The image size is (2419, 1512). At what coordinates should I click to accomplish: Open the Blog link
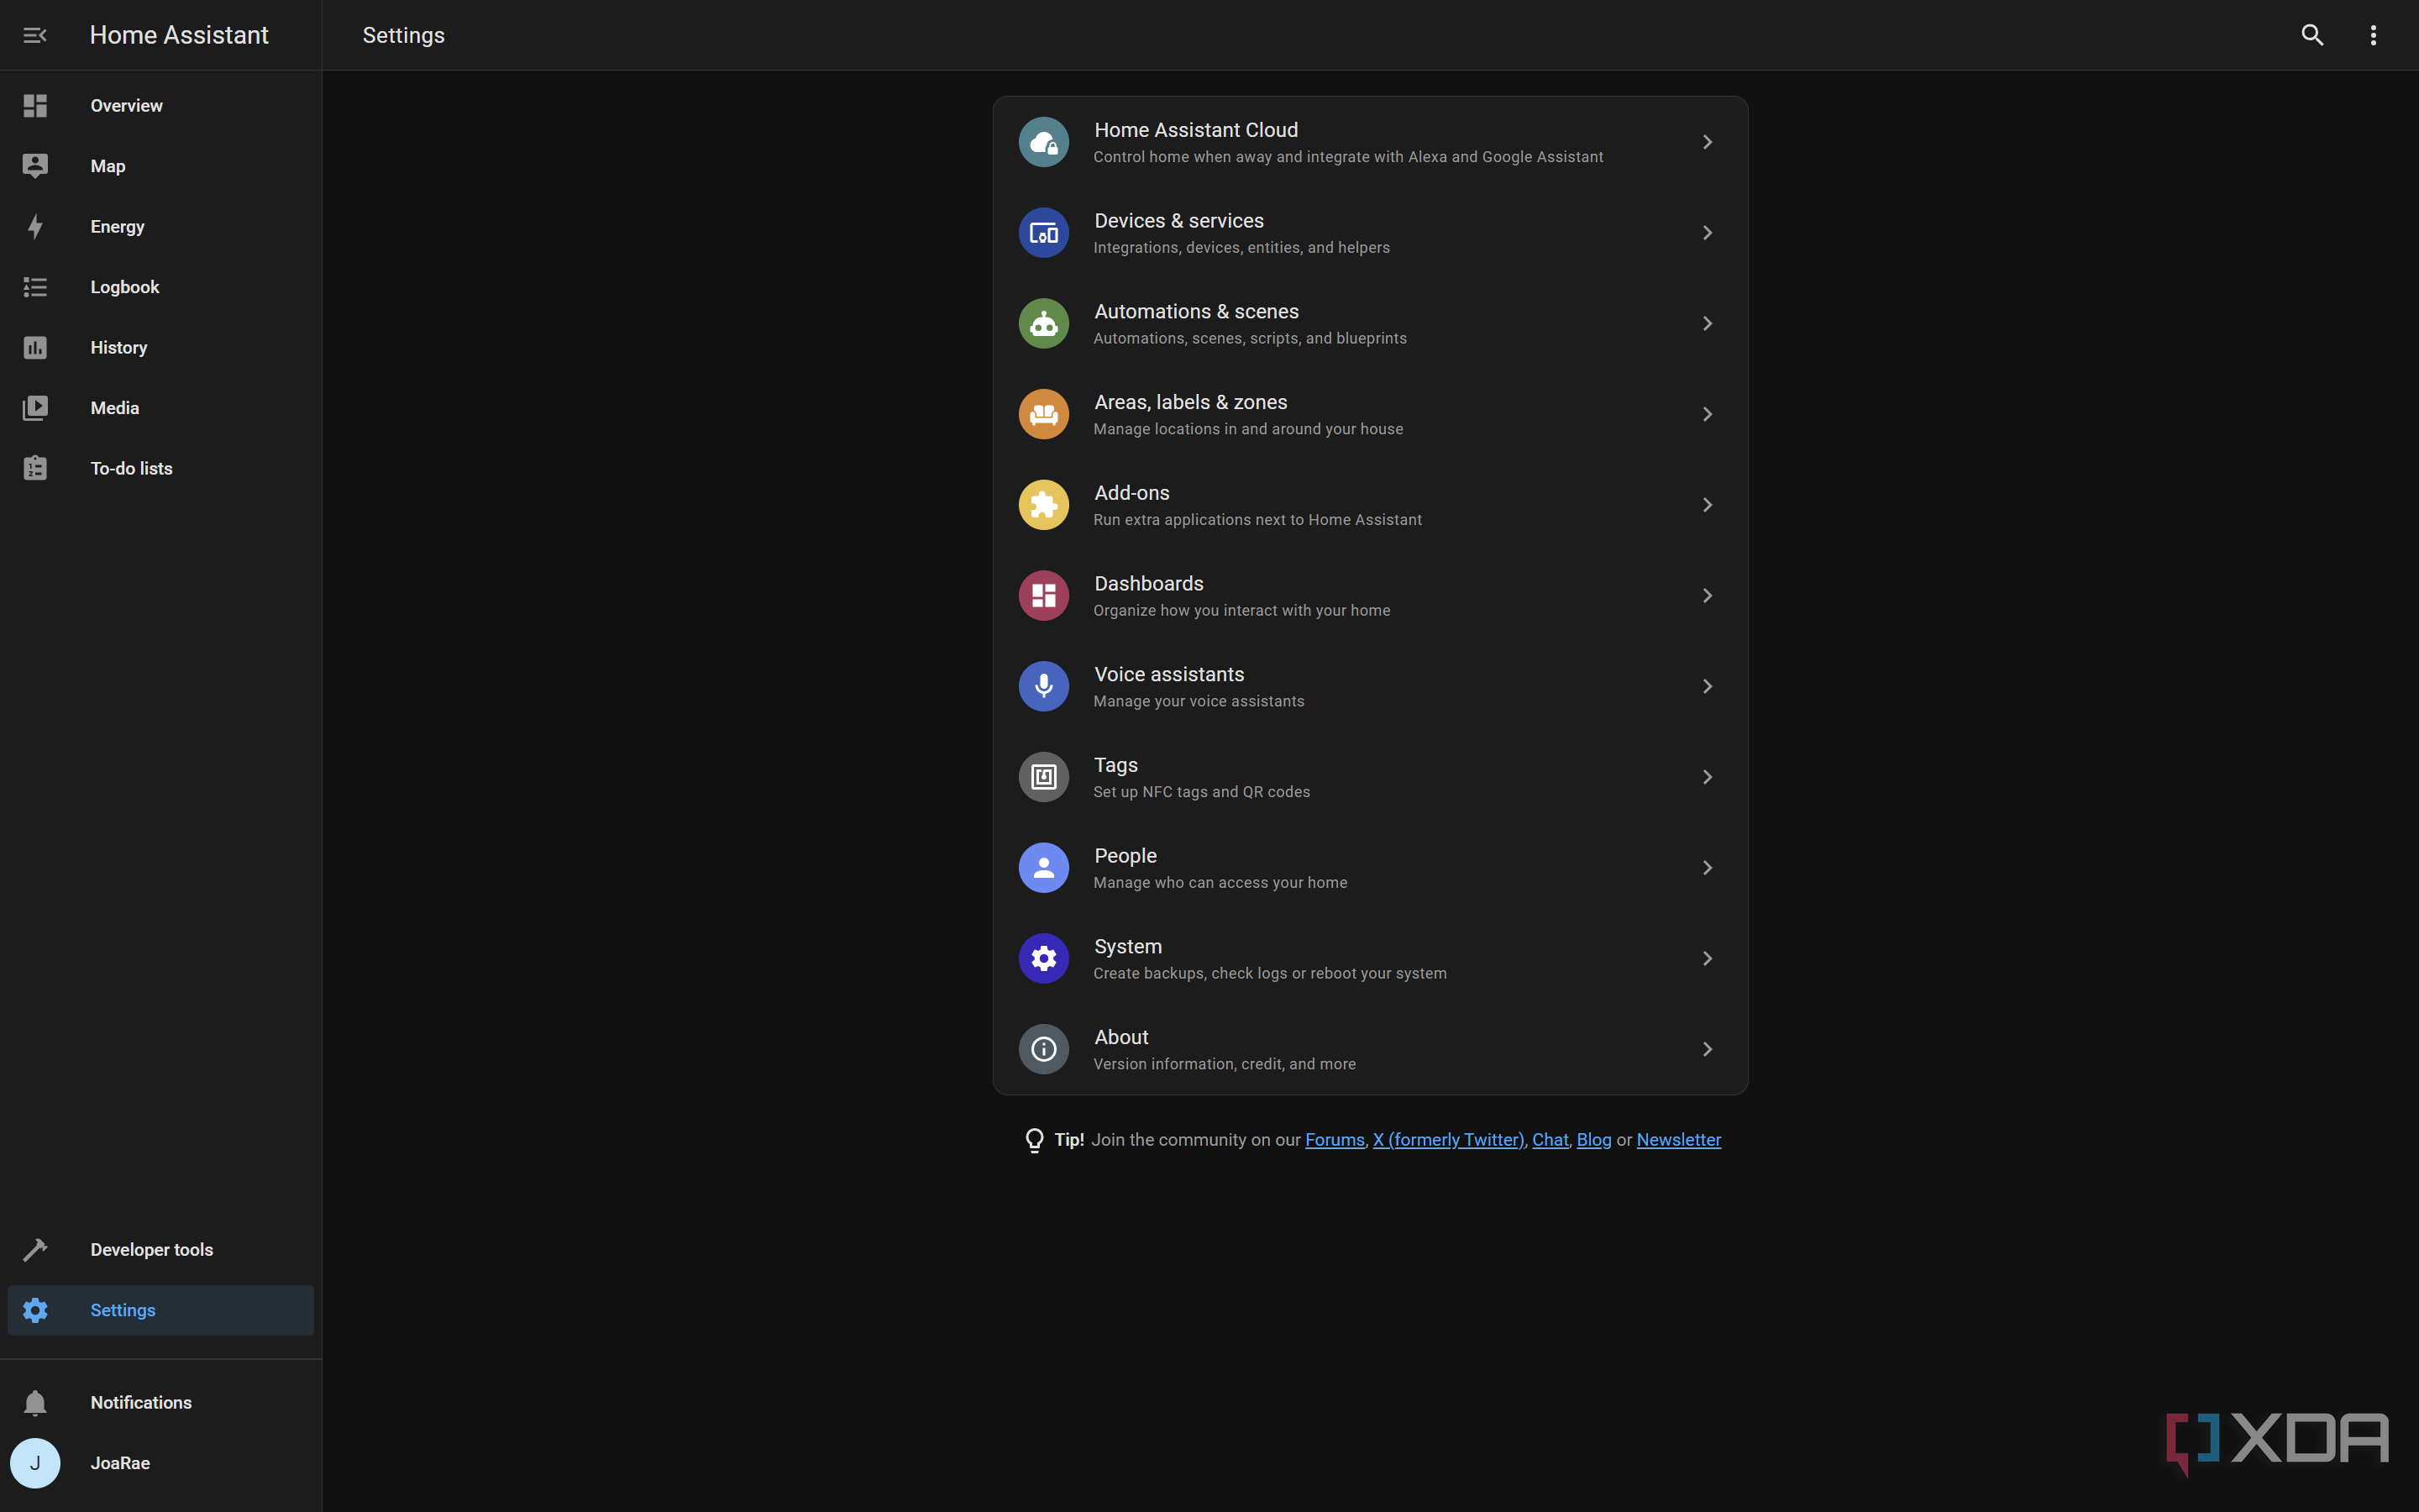(x=1593, y=1140)
